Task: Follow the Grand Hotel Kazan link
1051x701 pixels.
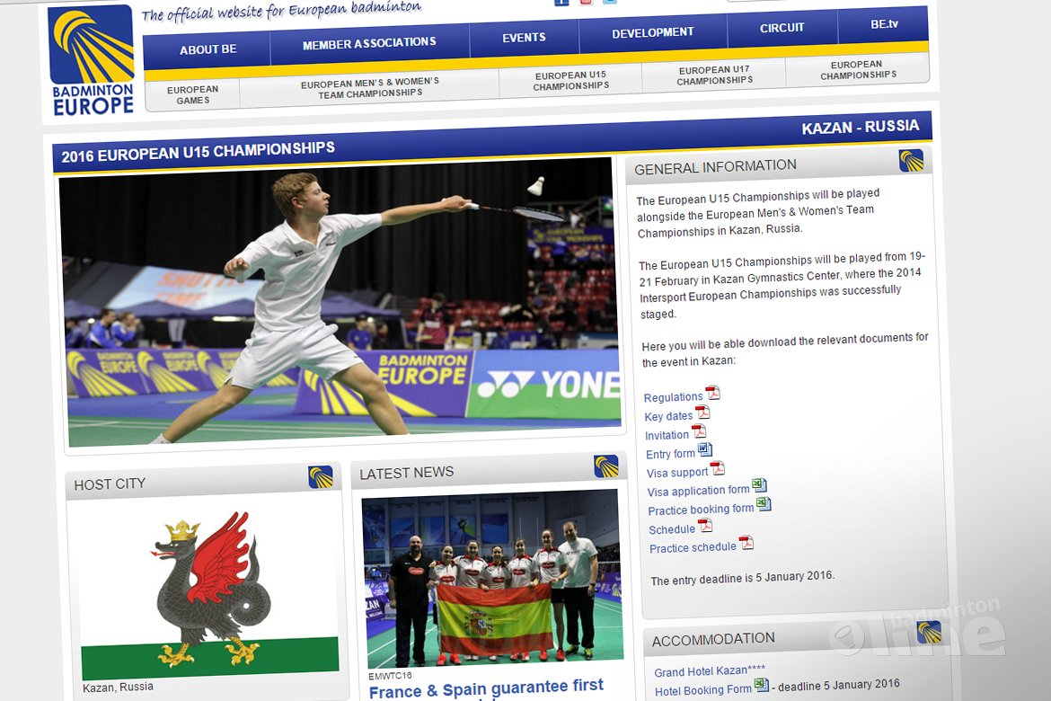Action: point(709,670)
